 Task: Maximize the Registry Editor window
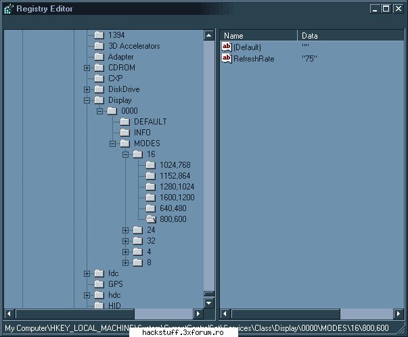[386, 9]
